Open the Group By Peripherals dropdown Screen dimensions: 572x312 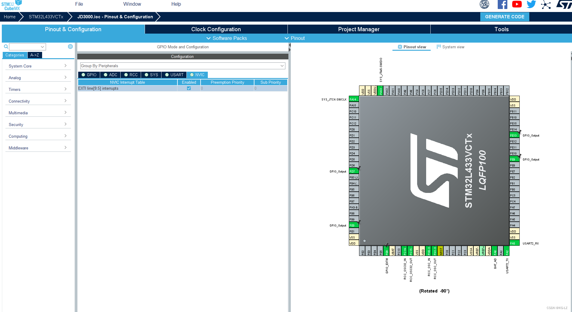coord(183,66)
